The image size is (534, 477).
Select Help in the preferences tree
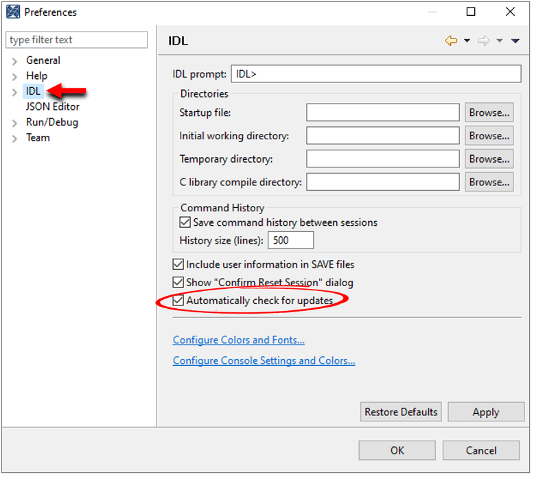36,75
